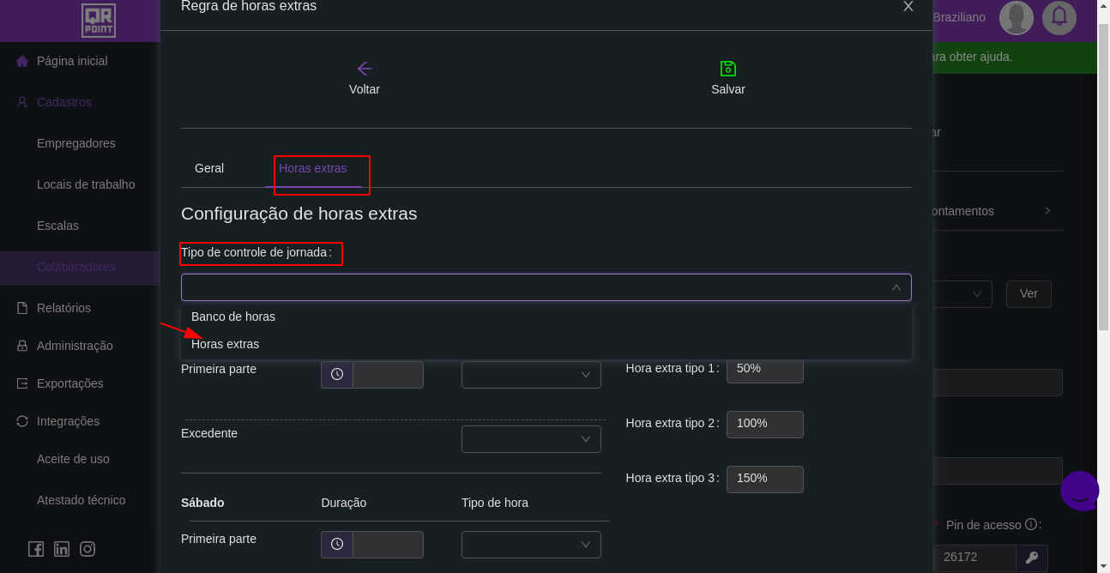The image size is (1110, 573).
Task: Click the Salvar floppy disk icon
Action: tap(728, 69)
